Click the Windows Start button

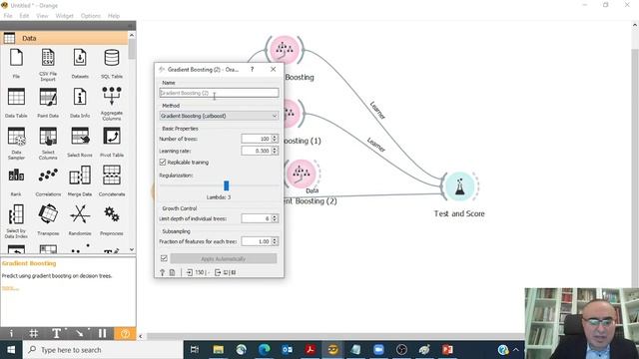pyautogui.click(x=11, y=350)
